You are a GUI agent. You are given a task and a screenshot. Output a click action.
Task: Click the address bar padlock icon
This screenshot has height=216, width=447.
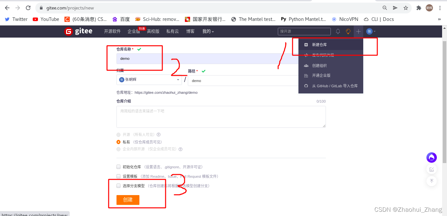41,8
